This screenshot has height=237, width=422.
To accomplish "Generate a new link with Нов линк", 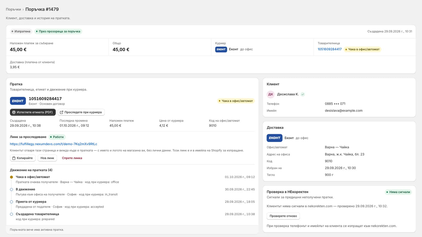I will pos(47,158).
